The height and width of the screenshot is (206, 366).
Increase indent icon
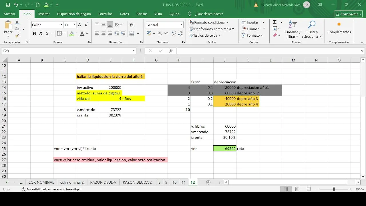[x=124, y=33]
